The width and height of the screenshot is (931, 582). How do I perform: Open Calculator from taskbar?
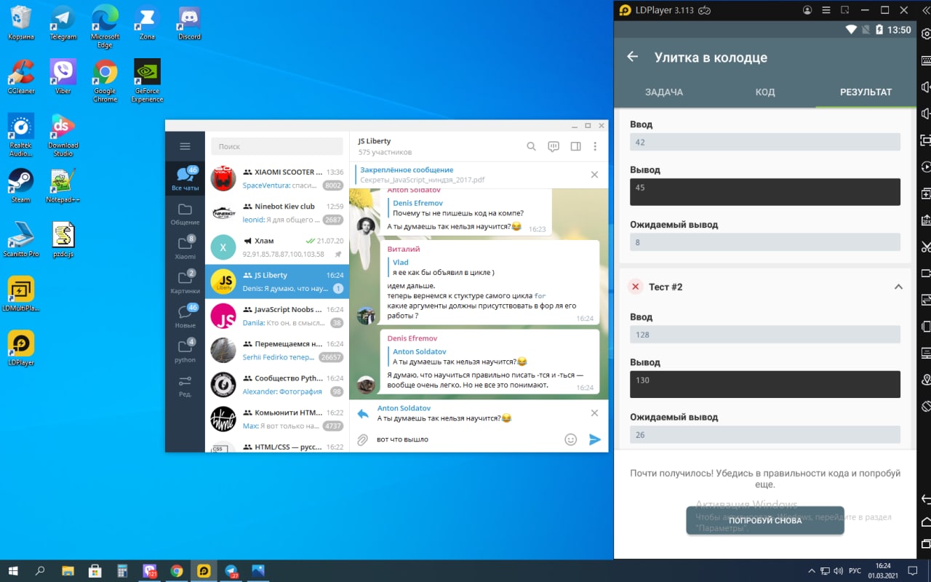pyautogui.click(x=122, y=571)
